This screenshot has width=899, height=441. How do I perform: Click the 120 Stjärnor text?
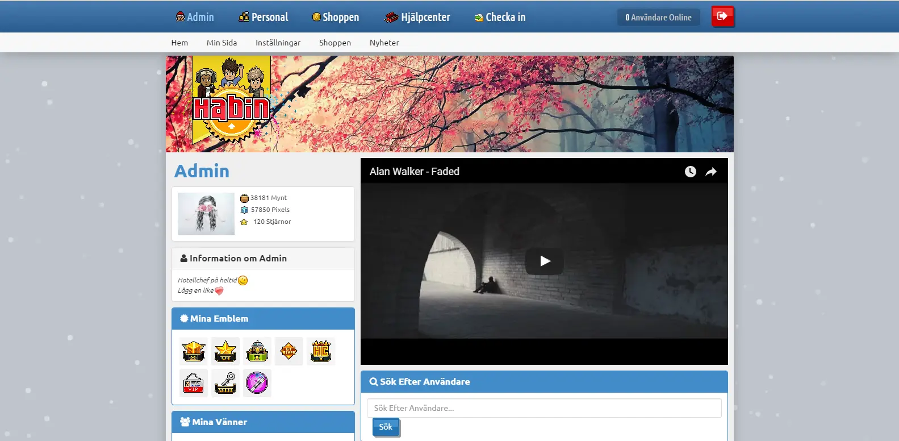[272, 222]
